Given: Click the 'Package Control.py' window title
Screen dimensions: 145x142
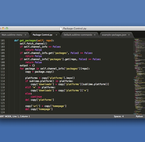Looking at the screenshot, I should click(75, 28).
